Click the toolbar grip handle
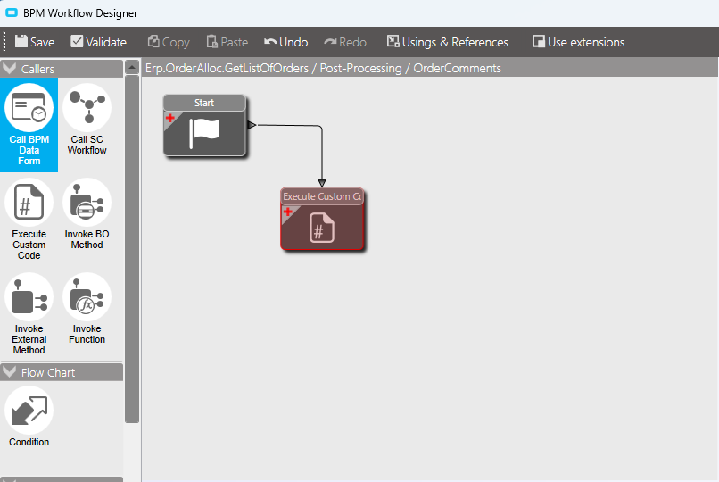 pos(4,42)
